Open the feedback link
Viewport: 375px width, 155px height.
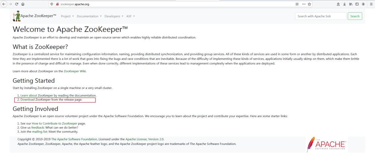(37, 127)
